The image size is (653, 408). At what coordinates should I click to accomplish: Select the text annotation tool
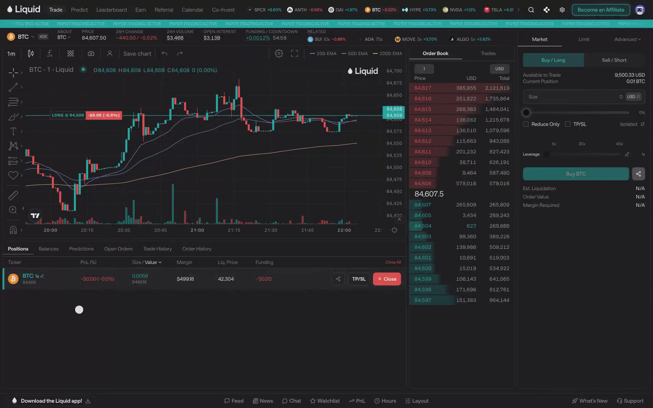pyautogui.click(x=13, y=131)
